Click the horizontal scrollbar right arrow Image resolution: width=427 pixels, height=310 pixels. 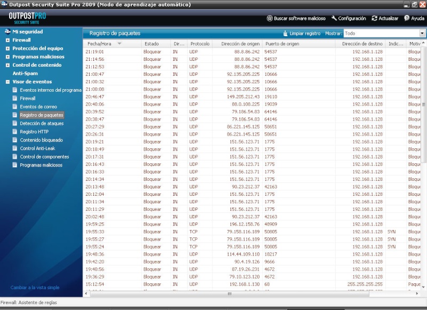point(417,293)
